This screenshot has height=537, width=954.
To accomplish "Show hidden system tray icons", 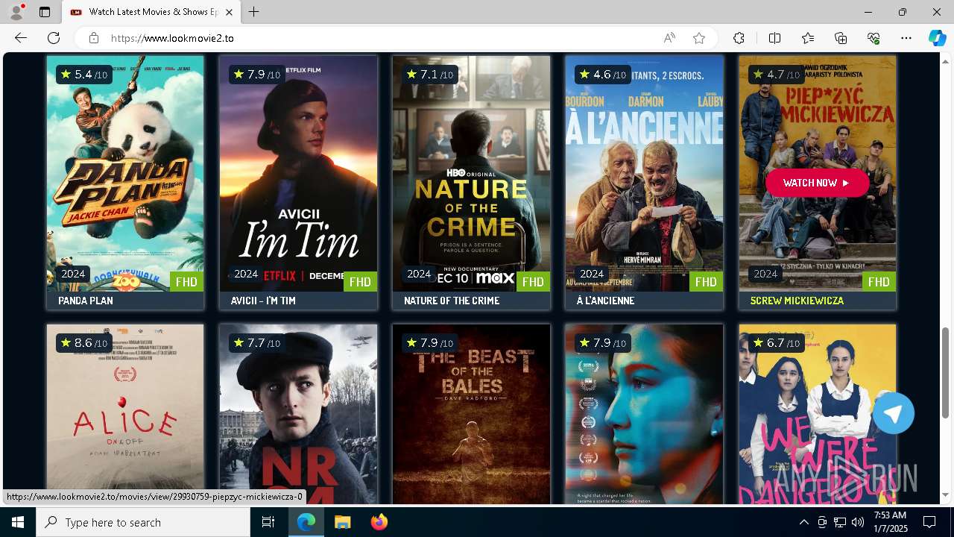I will coord(803,522).
